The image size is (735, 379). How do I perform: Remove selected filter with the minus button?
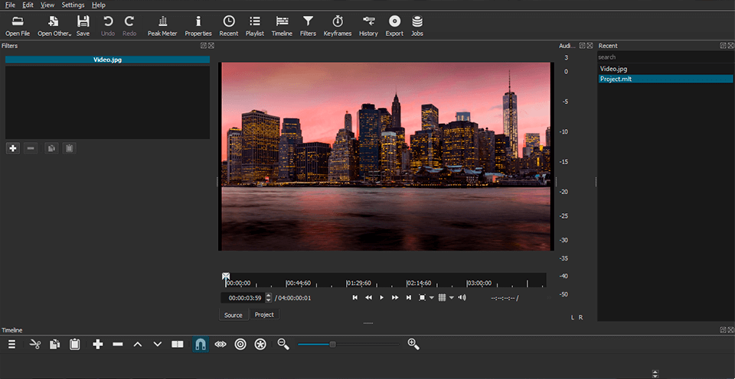tap(31, 148)
